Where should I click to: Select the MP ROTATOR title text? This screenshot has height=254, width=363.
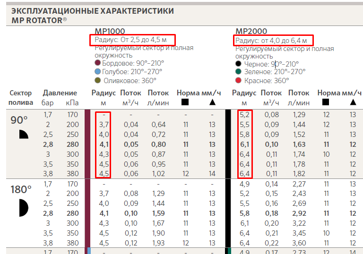(x=39, y=20)
